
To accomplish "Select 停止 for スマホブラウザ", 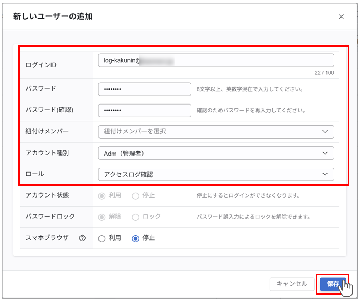I will [135, 238].
